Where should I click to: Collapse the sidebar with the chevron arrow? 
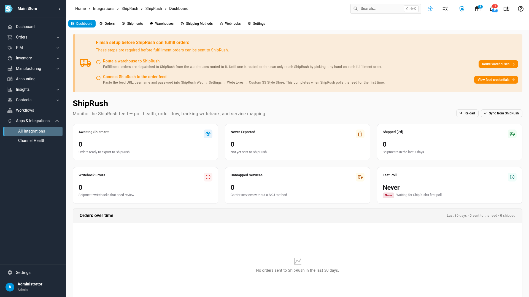[59, 9]
